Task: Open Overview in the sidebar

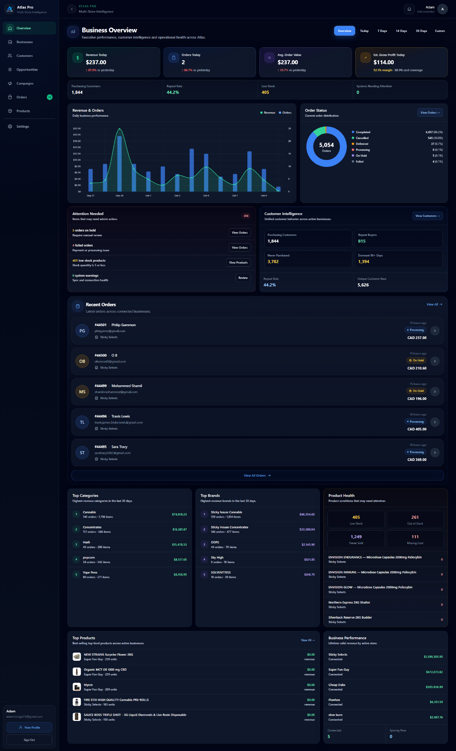Action: (29, 28)
